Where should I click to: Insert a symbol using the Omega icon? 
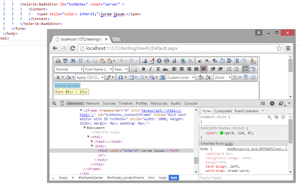(121, 78)
